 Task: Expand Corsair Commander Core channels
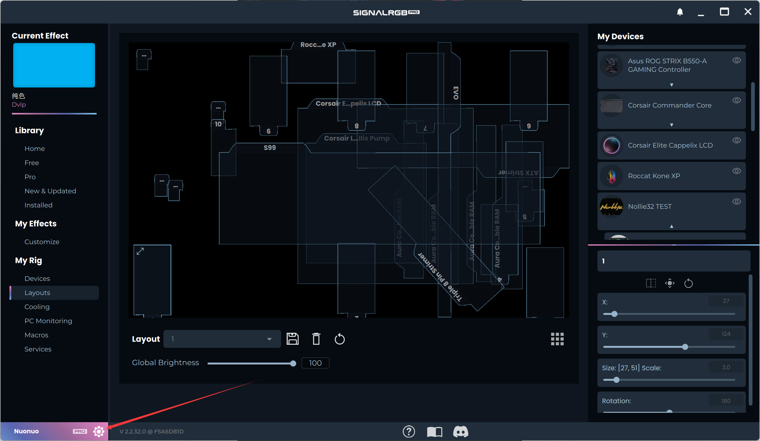672,125
